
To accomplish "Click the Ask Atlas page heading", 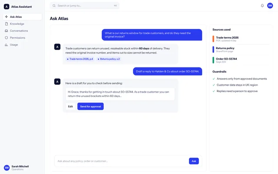I will pos(59,18).
